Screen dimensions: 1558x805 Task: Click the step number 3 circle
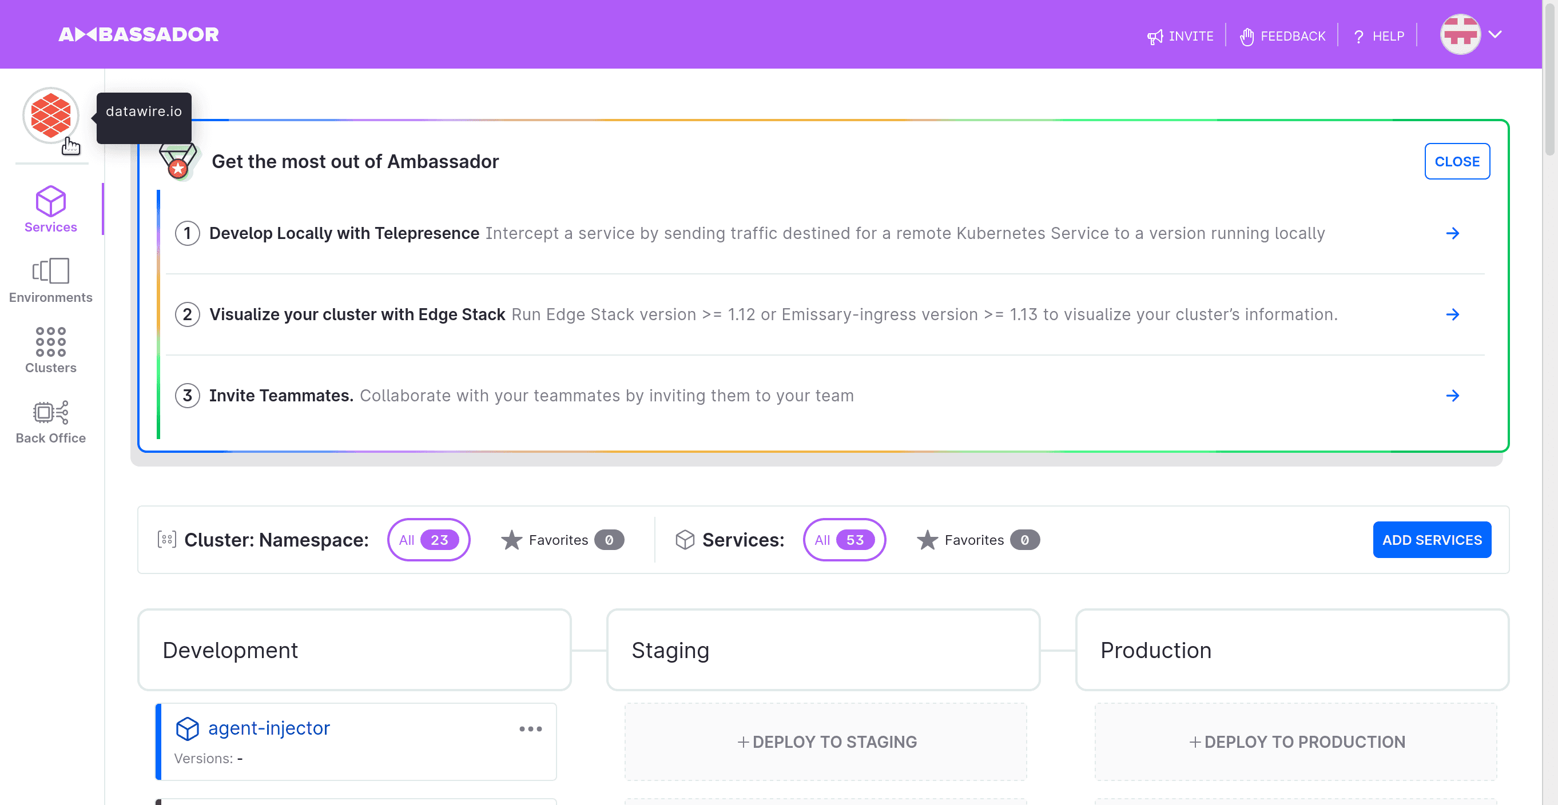click(188, 395)
